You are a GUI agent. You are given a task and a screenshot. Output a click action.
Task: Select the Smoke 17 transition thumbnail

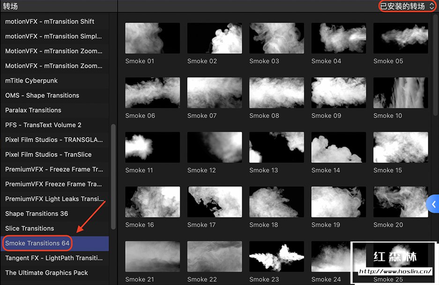[215, 202]
